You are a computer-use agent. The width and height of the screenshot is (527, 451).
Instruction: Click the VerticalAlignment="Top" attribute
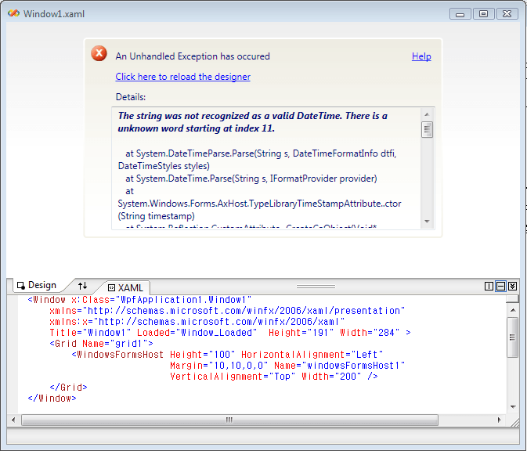pyautogui.click(x=233, y=377)
